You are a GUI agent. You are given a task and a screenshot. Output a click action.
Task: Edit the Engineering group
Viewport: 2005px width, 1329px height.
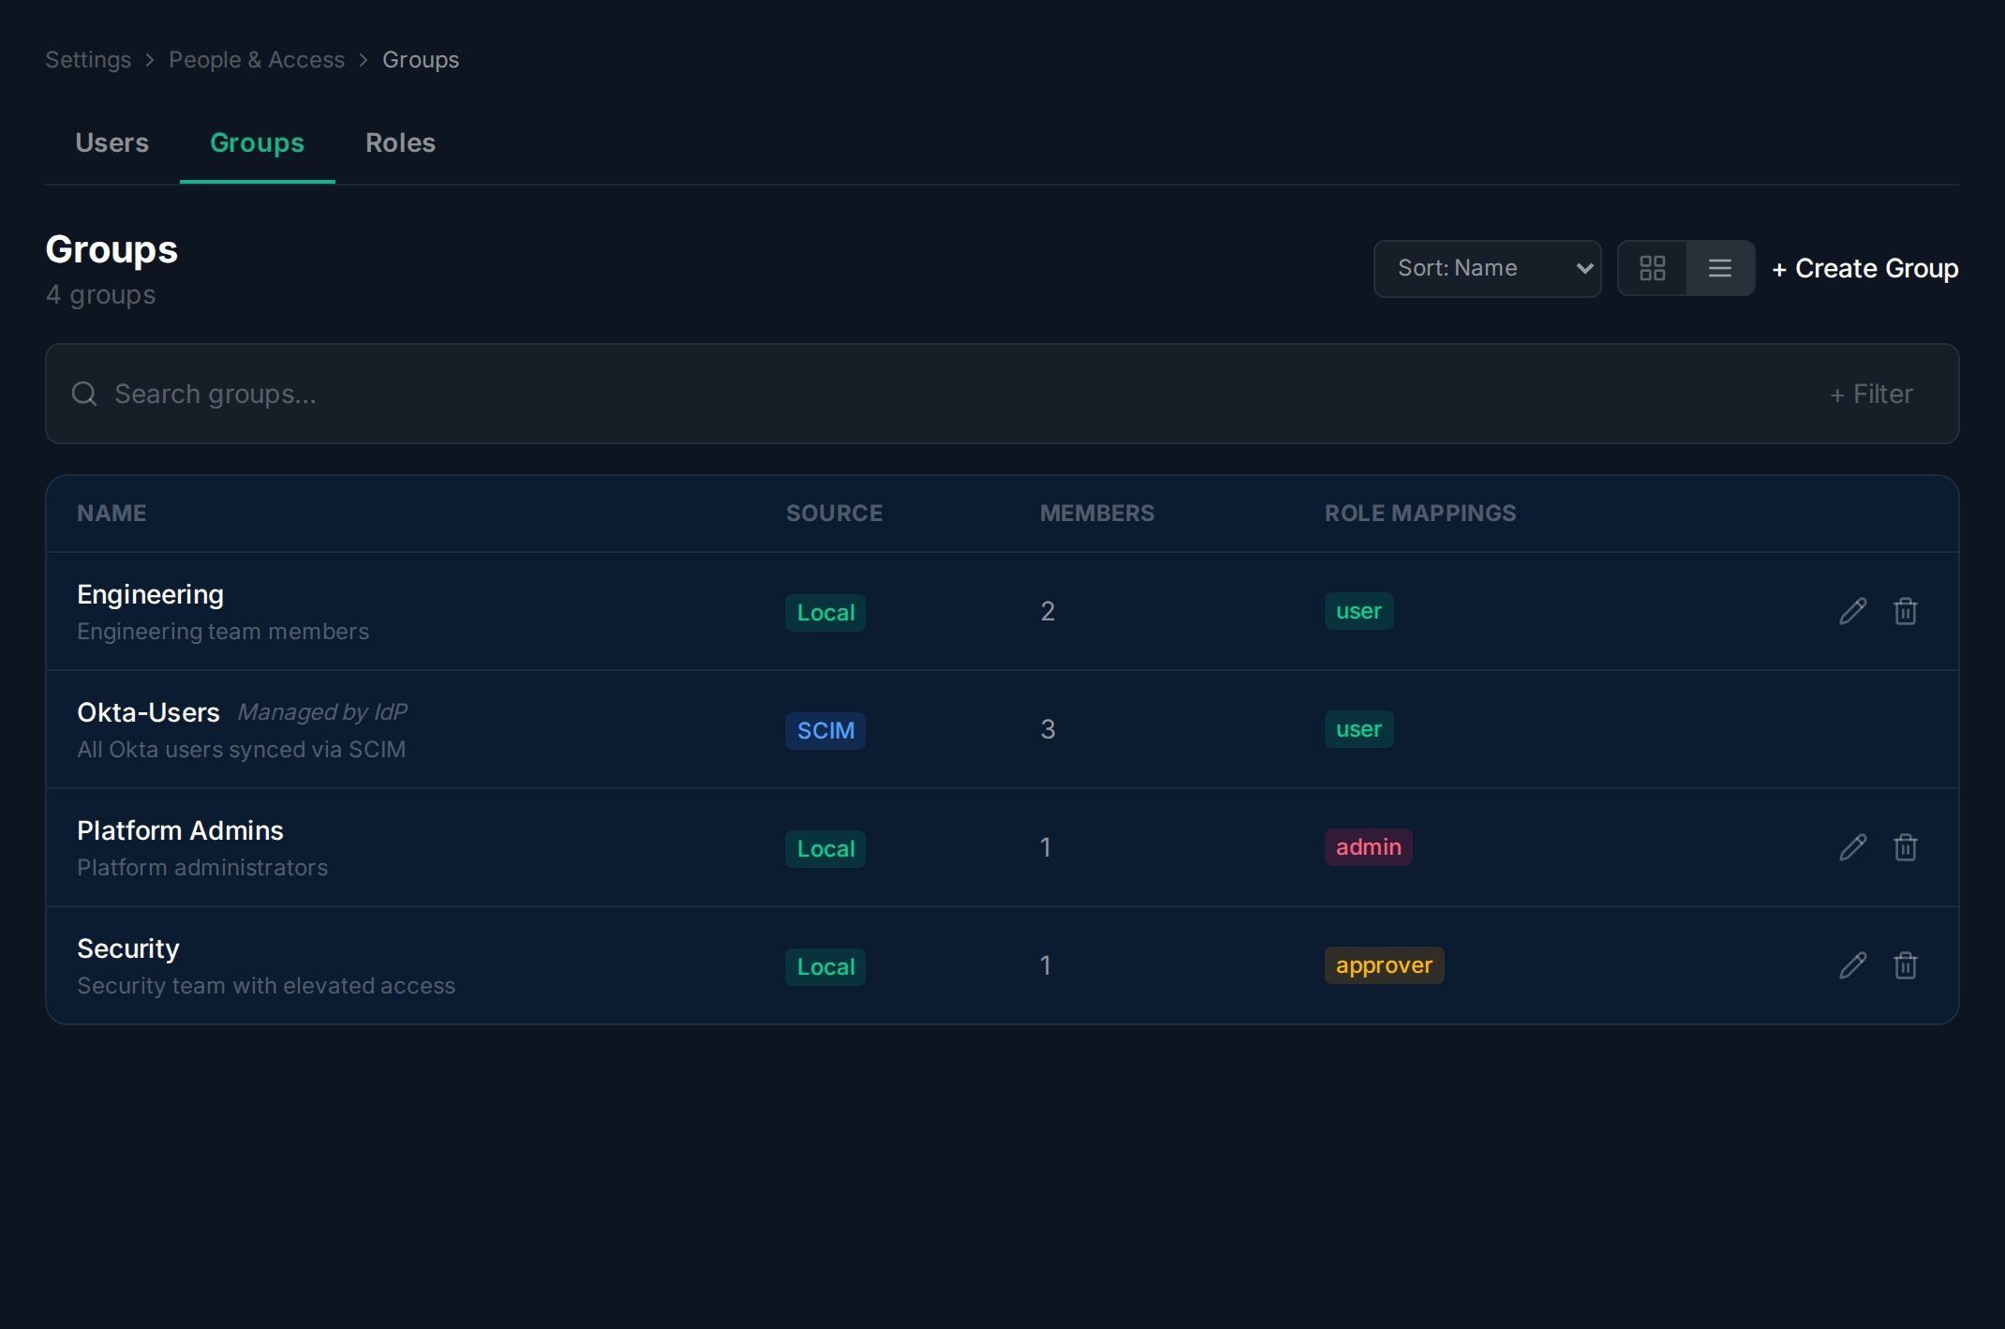tap(1852, 611)
